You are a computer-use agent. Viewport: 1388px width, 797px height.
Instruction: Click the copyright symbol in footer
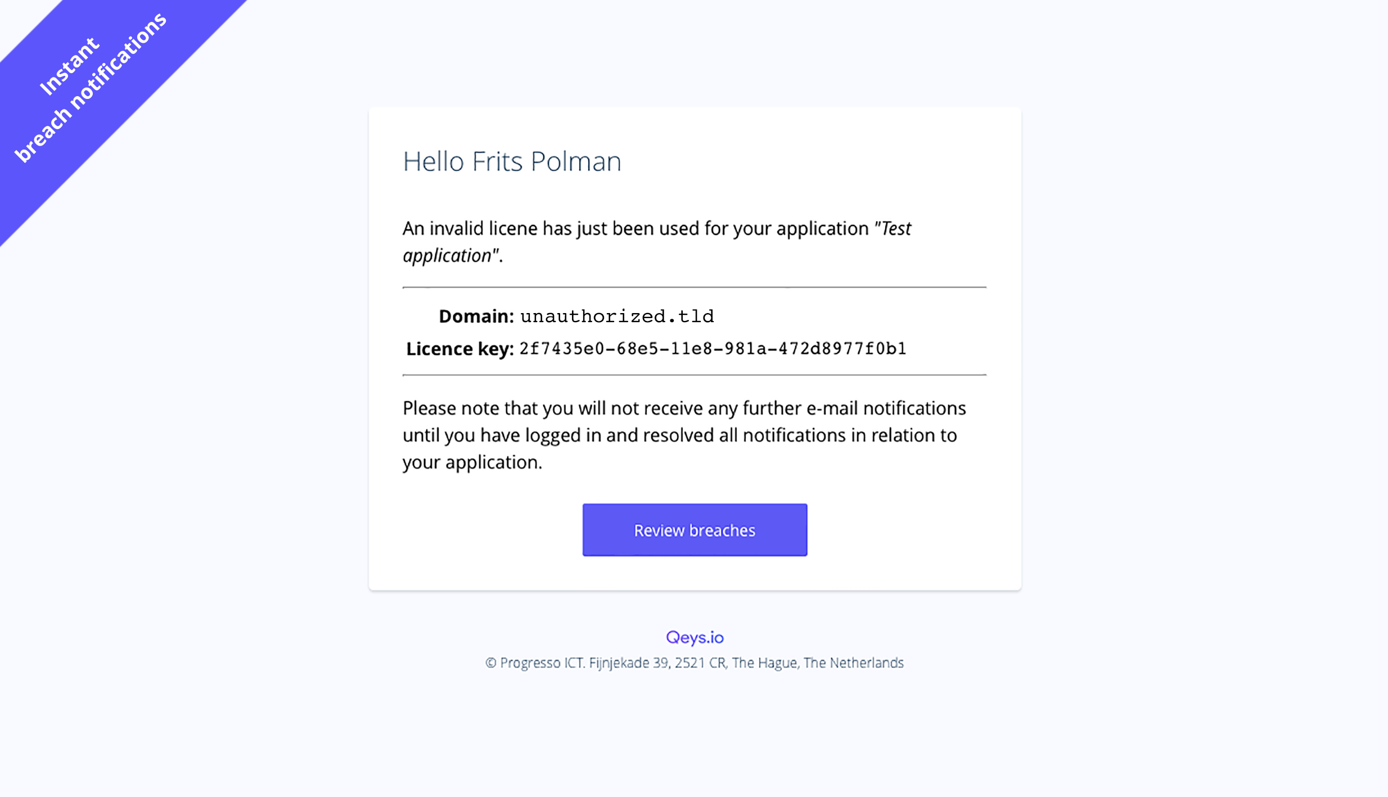490,663
